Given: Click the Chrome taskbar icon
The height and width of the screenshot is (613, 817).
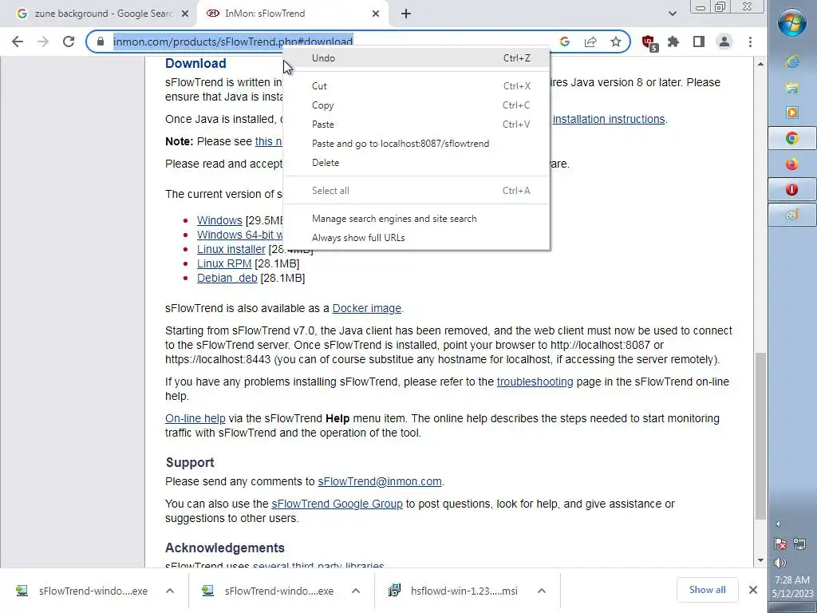Looking at the screenshot, I should [792, 138].
